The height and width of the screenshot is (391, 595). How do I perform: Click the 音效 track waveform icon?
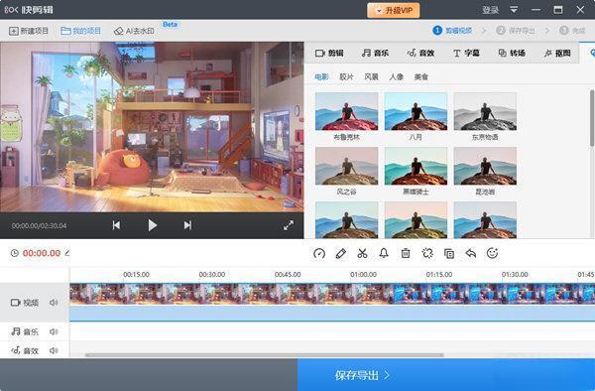[16, 350]
